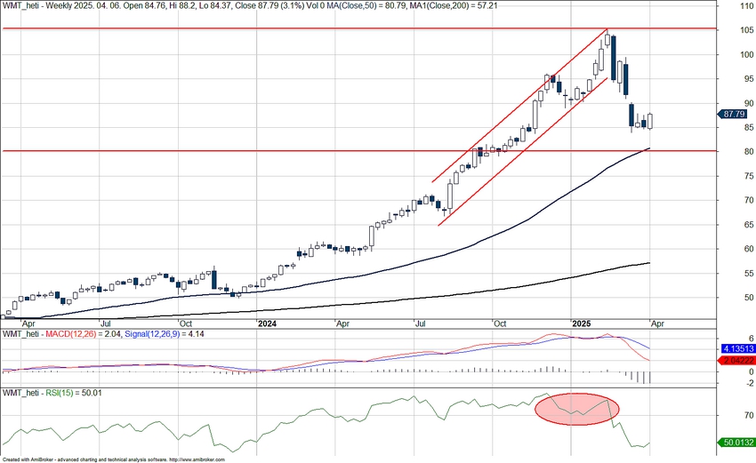Image resolution: width=756 pixels, height=463 pixels.
Task: Click the 'Signal(12,26,9) = 4.14' label
Action: (x=164, y=333)
